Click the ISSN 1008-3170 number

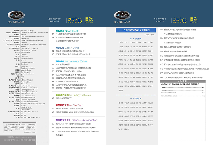tap(26, 108)
